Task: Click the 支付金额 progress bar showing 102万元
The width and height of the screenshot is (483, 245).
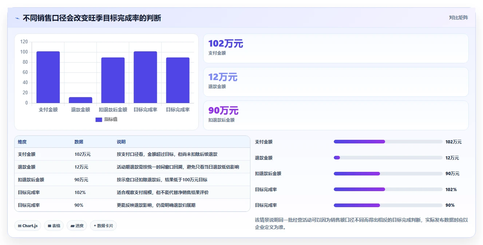Action: coord(388,142)
